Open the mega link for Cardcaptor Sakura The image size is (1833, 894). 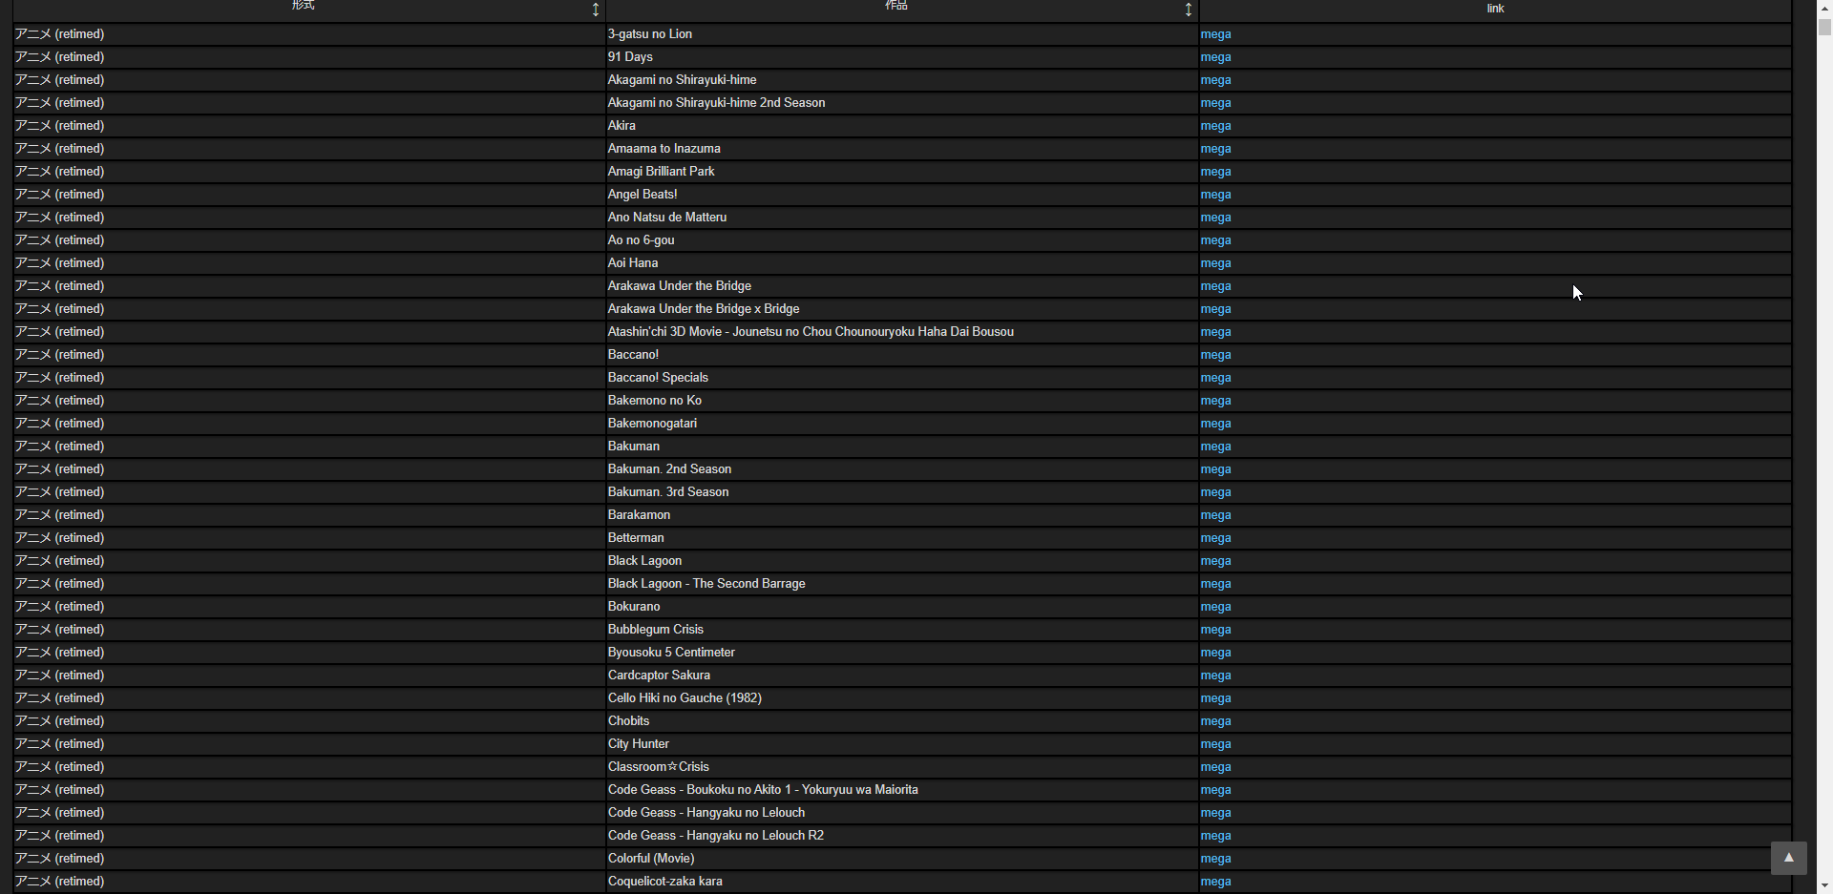click(1215, 676)
